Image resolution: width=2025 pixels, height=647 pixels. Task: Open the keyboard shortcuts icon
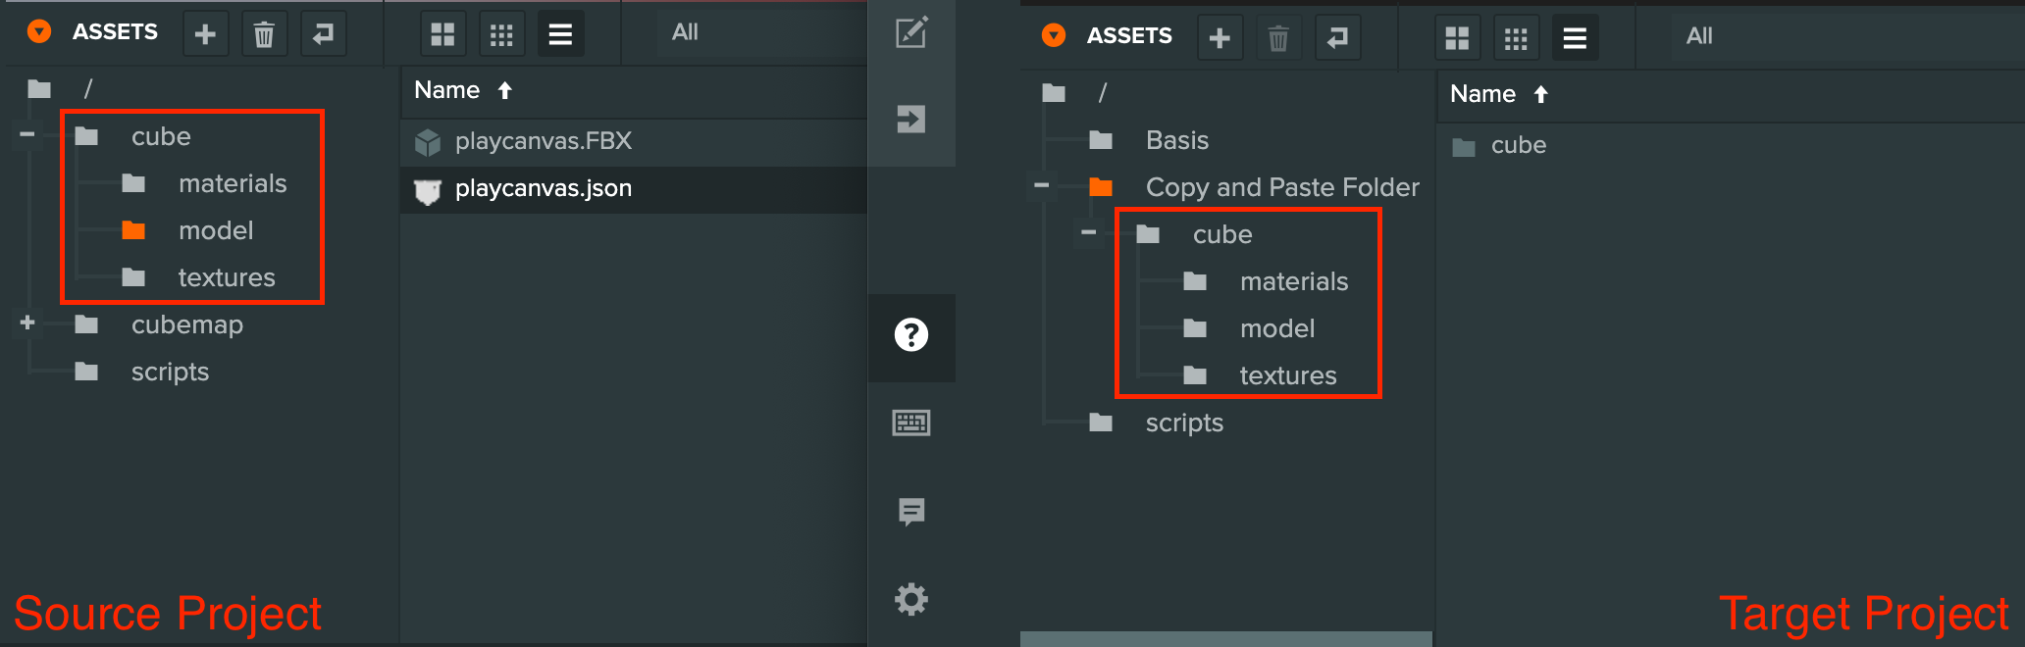pyautogui.click(x=911, y=423)
